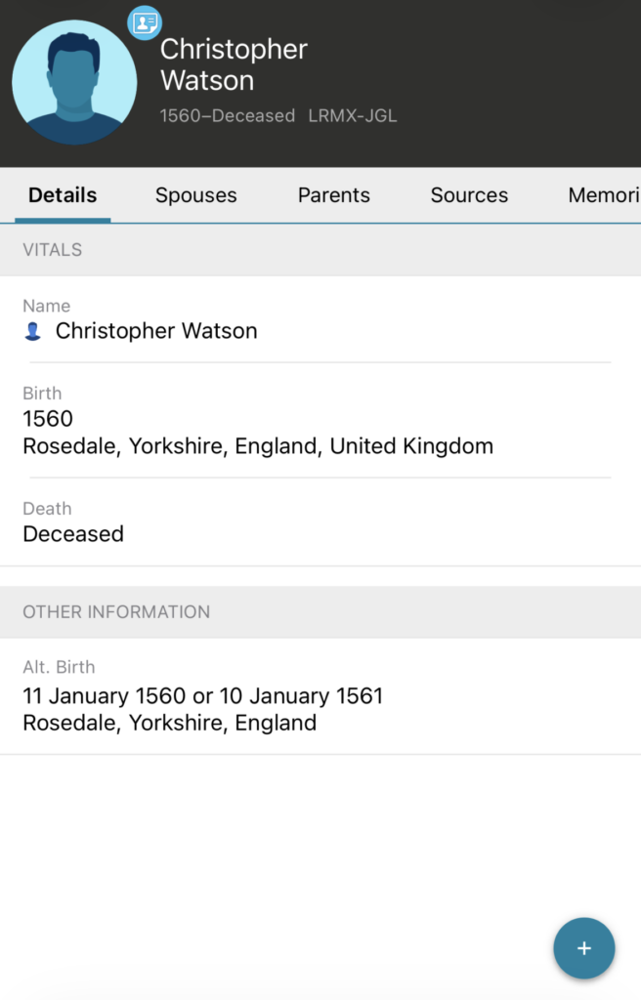Switch to the Details tab
Viewport: 641px width, 1000px height.
[x=63, y=195]
